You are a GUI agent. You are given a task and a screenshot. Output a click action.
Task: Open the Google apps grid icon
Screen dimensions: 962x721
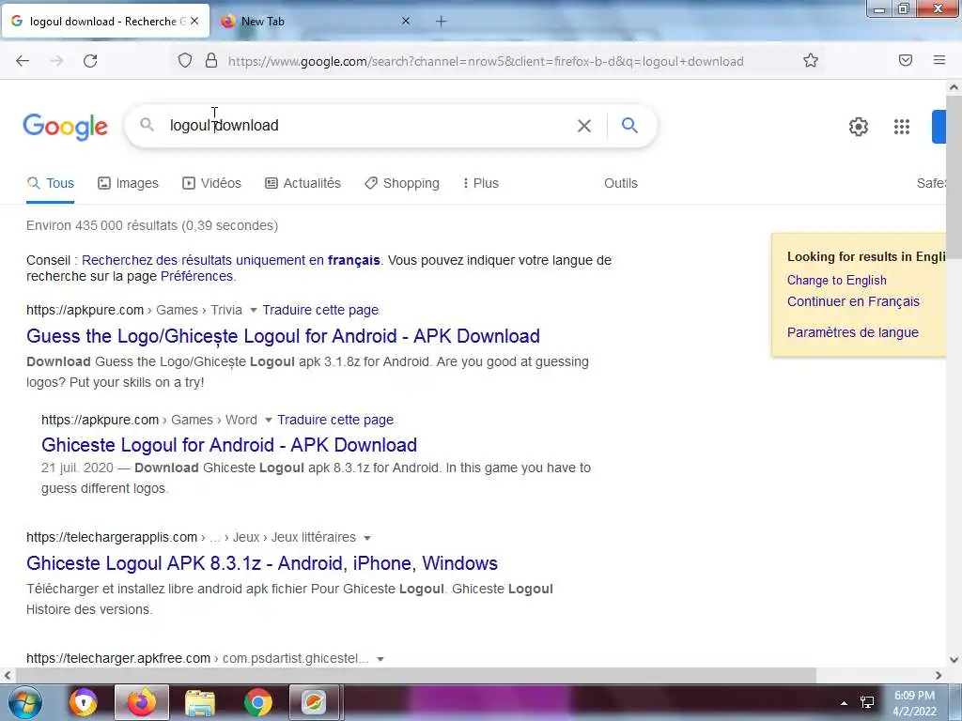902,127
